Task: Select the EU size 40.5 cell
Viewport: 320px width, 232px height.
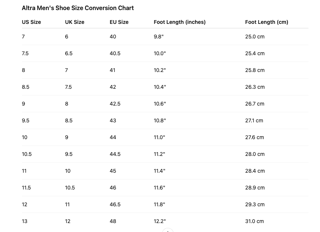Action: [115, 53]
